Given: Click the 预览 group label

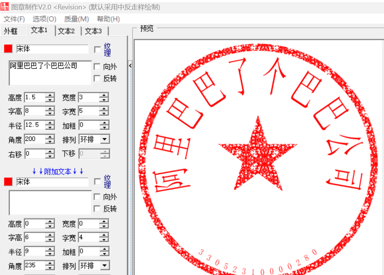Looking at the screenshot, I should point(147,29).
